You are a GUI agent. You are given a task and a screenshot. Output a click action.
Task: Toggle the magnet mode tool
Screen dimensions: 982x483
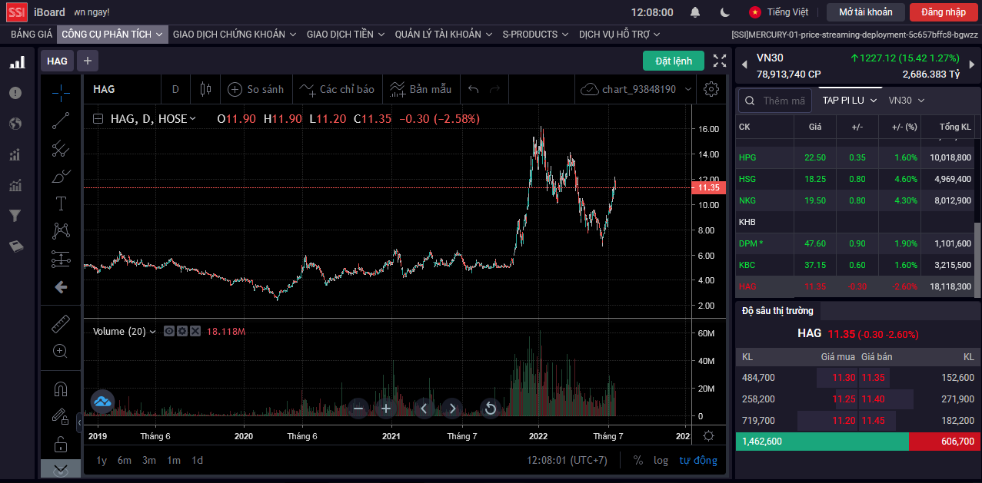[x=61, y=389]
